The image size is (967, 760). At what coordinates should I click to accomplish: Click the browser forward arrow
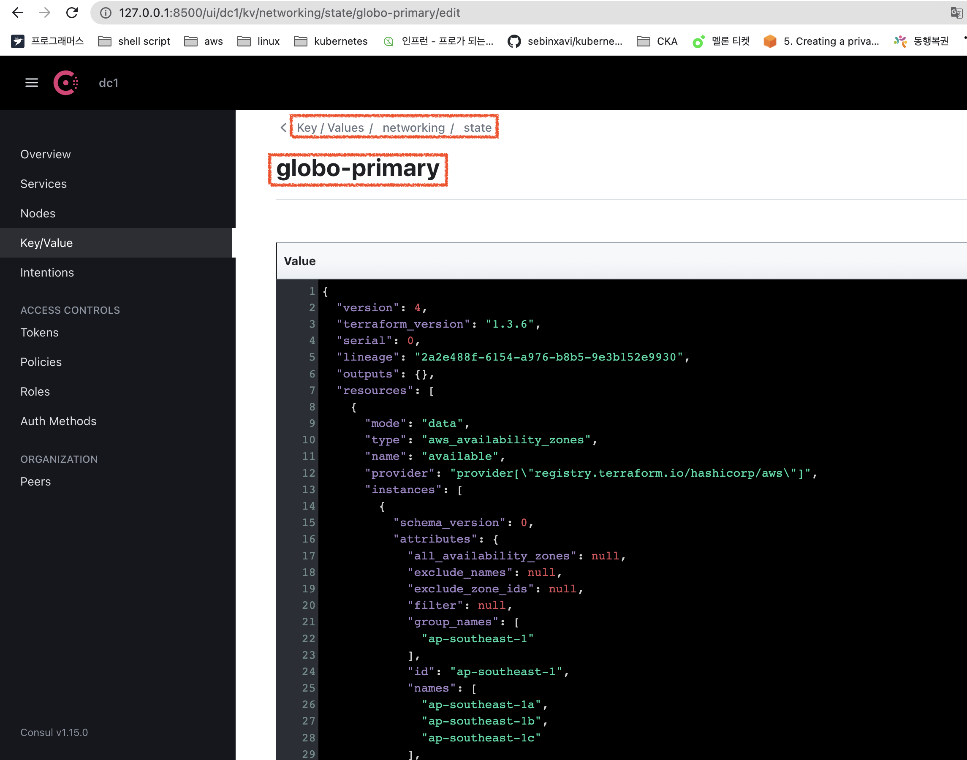click(44, 13)
